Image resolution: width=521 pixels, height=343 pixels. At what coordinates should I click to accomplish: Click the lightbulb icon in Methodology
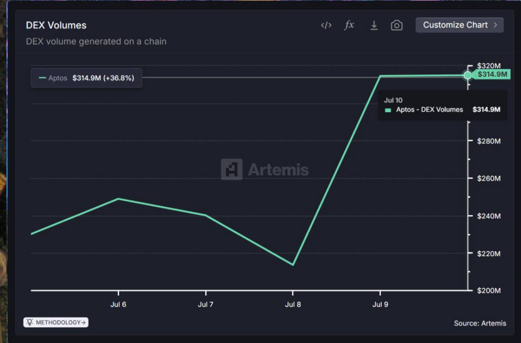point(30,322)
